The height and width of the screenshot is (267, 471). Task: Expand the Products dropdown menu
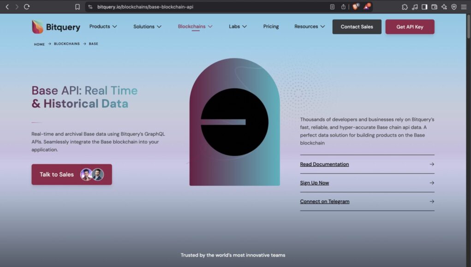(x=103, y=26)
